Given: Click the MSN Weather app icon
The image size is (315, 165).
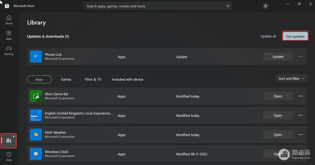Looking at the screenshot, I should 36,135.
